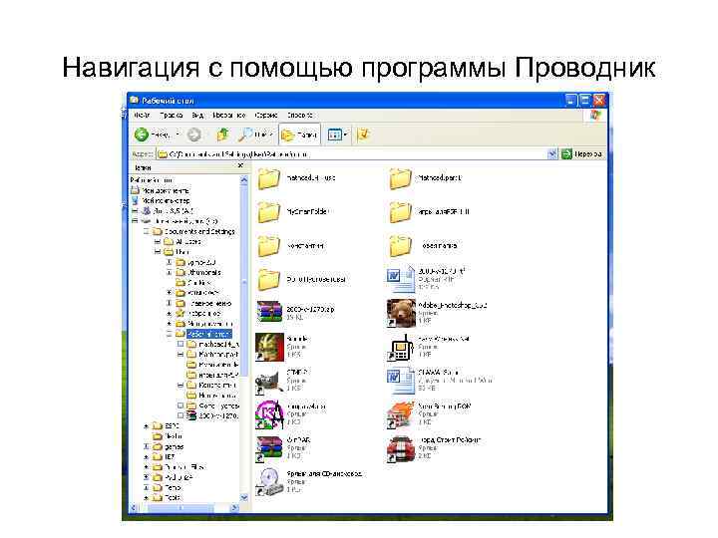This screenshot has height=538, width=718.
Task: Open the Файл menu
Action: click(x=142, y=115)
